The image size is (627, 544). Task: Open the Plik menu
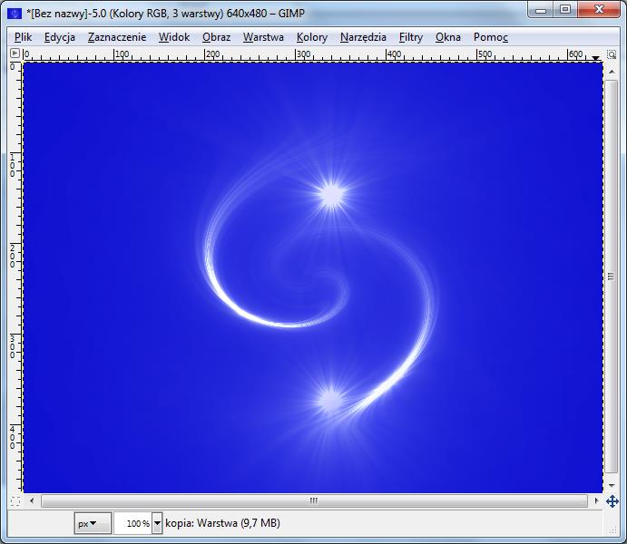(x=23, y=37)
